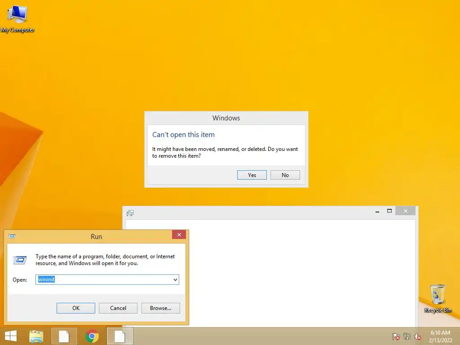The width and height of the screenshot is (460, 345).
Task: Close the Run dialog with the red X
Action: (179, 234)
